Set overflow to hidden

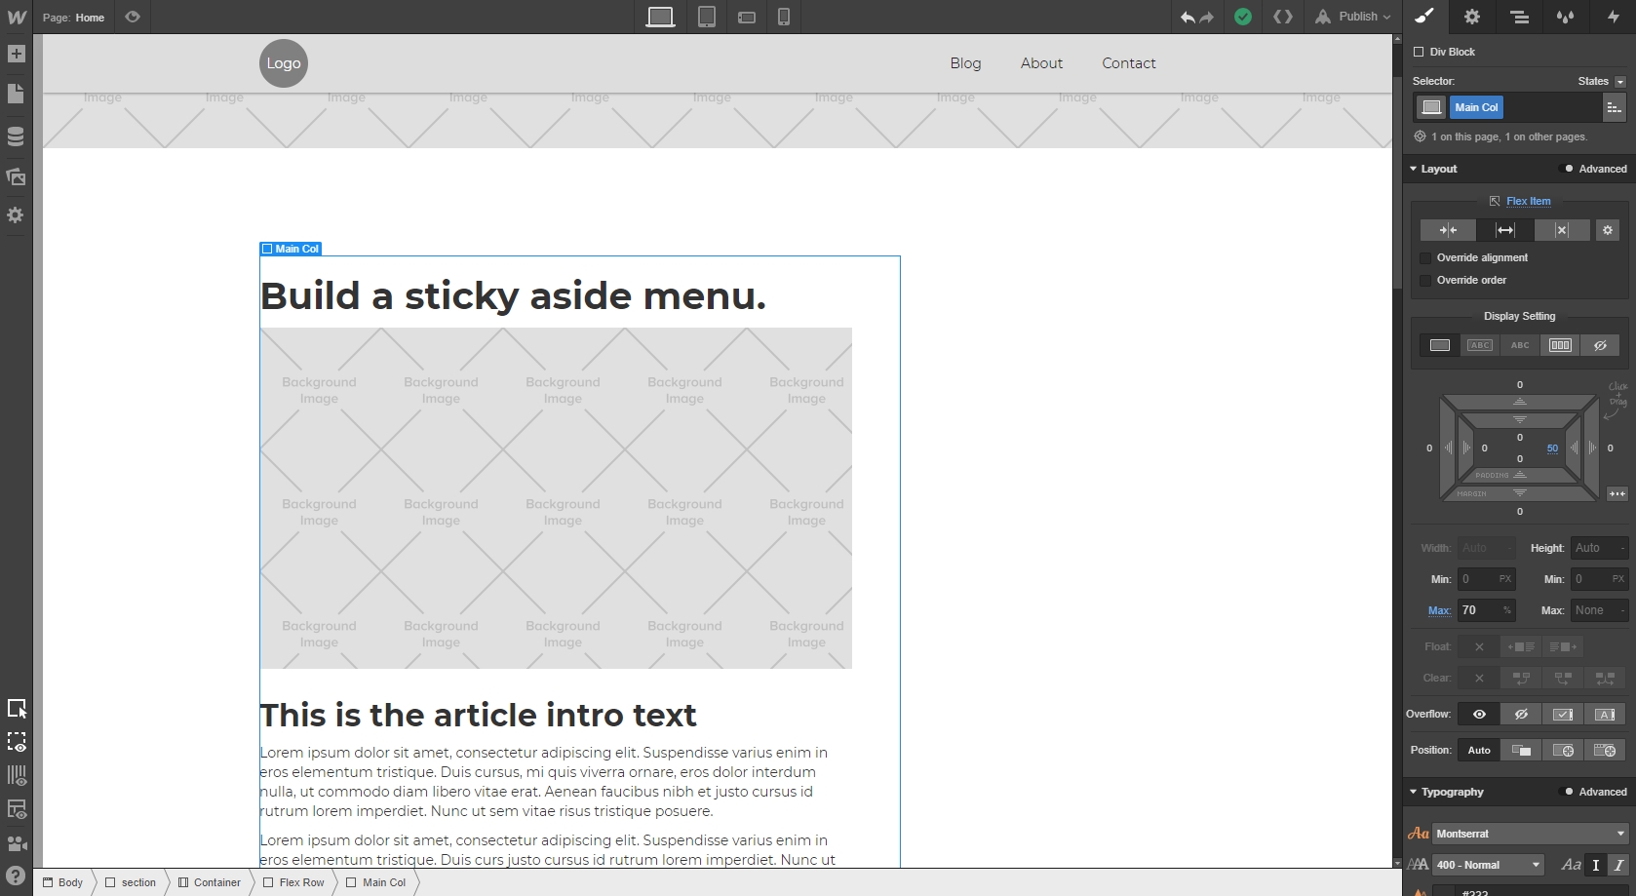(1521, 715)
